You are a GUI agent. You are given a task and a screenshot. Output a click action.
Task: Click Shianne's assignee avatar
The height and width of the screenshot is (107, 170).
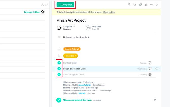pyautogui.click(x=59, y=28)
